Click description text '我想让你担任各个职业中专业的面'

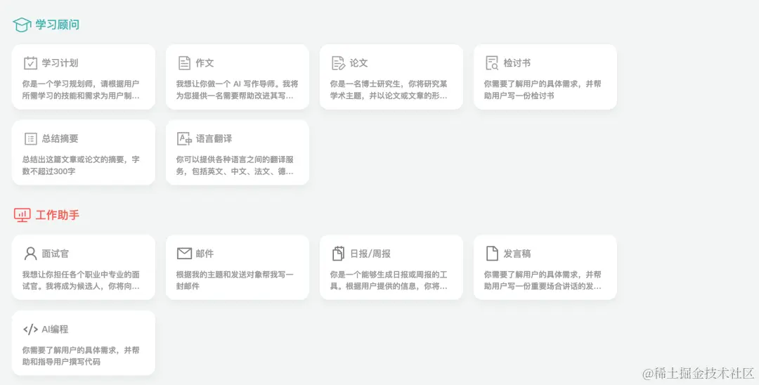(81, 274)
